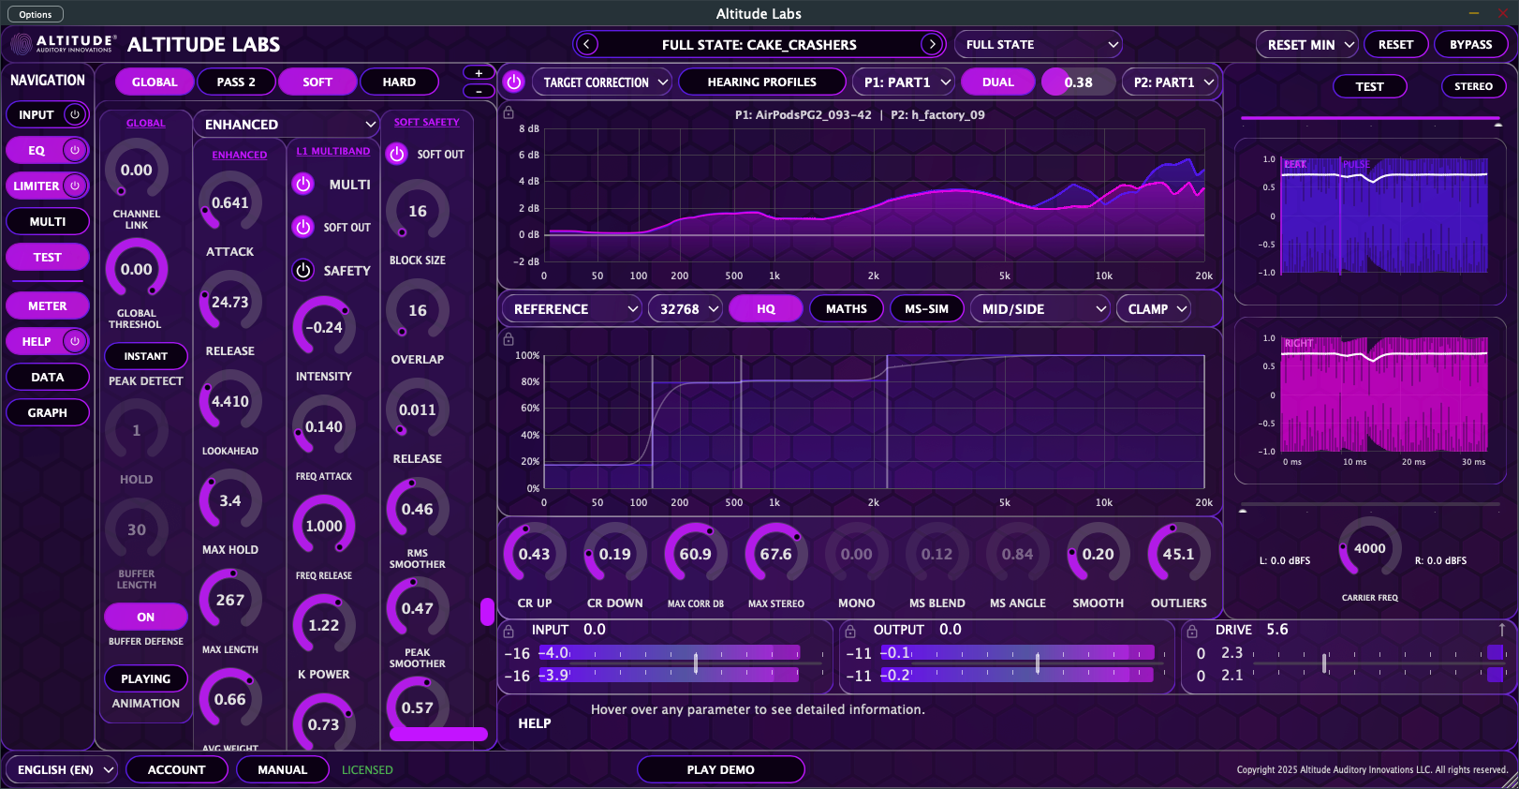Open the METER navigation item

coord(48,305)
